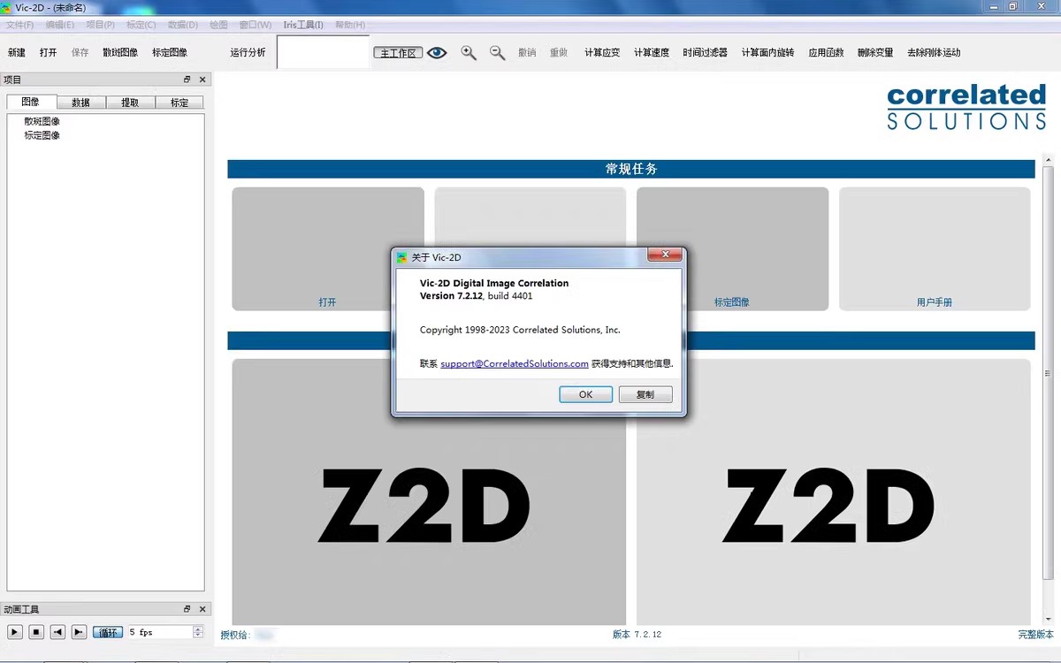The image size is (1061, 663).
Task: Click 时间过滤器 in the toolbar
Action: point(706,53)
